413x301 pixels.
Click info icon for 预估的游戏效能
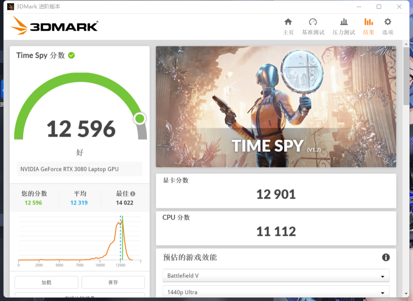click(386, 257)
